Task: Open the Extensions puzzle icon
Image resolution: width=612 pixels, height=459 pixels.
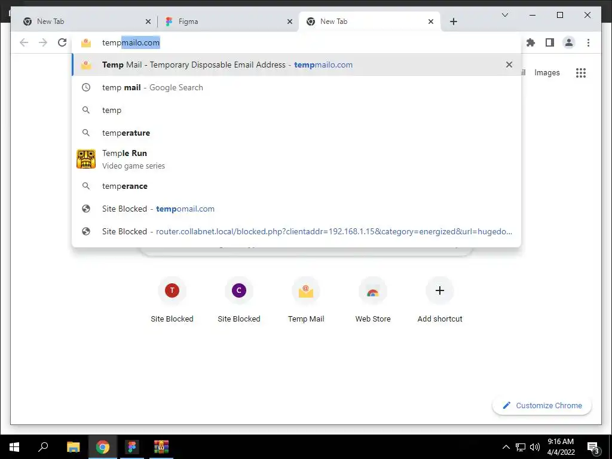Action: [531, 42]
